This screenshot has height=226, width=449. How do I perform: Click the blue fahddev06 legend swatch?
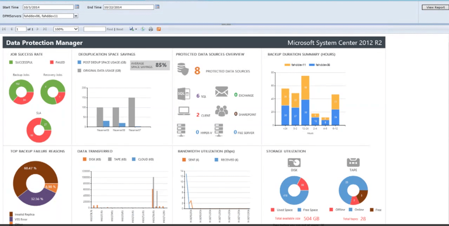click(312, 65)
